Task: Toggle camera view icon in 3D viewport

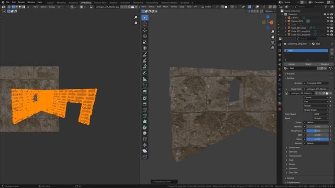Action: coord(273,42)
